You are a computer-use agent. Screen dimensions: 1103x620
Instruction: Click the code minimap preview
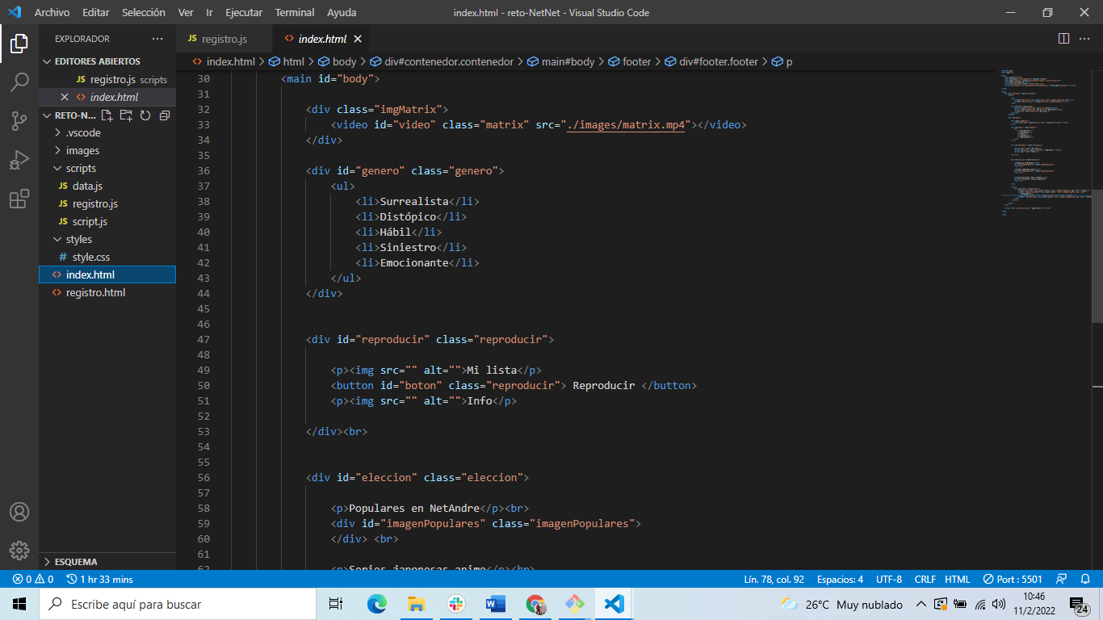click(x=1046, y=145)
